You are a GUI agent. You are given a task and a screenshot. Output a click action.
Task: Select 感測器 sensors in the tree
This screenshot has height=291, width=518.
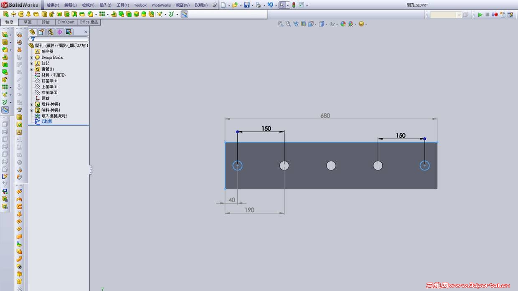coord(47,51)
